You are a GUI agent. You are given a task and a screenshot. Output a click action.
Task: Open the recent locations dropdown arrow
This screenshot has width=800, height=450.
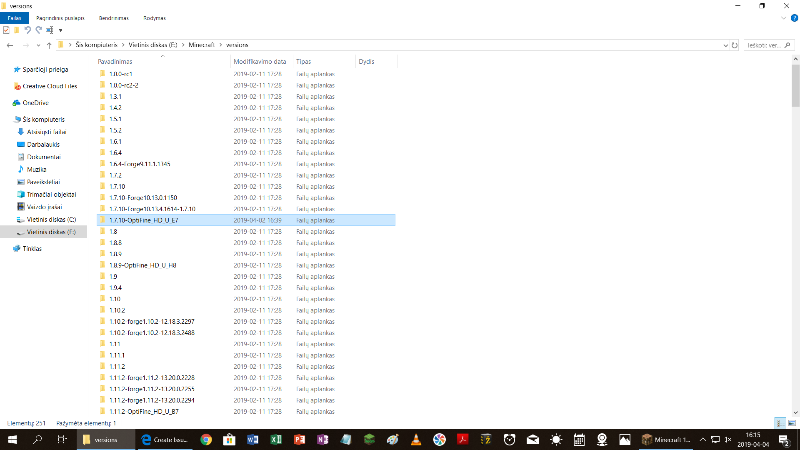[38, 45]
